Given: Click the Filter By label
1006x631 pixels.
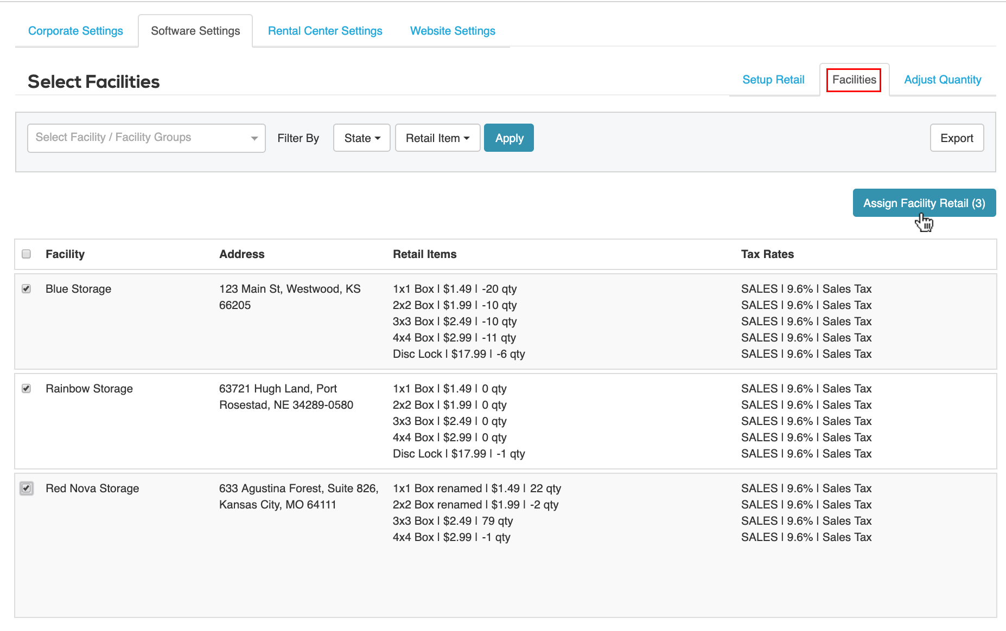Looking at the screenshot, I should pyautogui.click(x=298, y=138).
